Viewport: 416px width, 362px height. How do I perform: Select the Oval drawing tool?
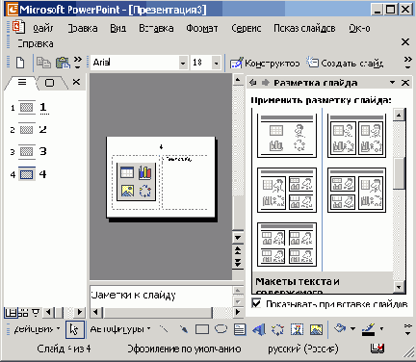(x=221, y=329)
